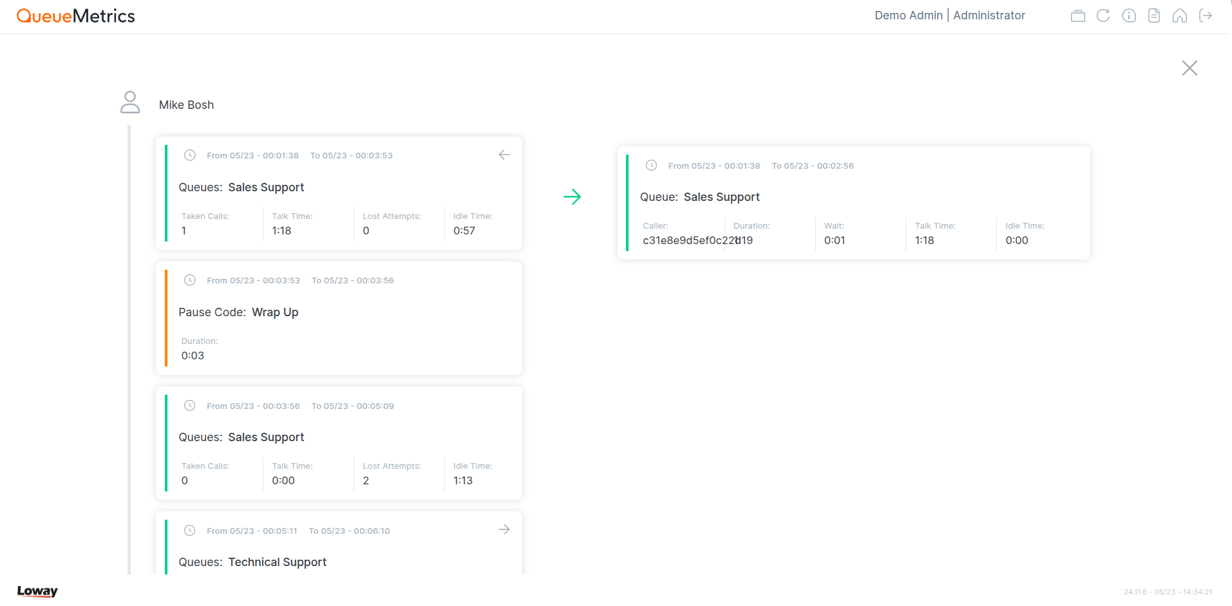The image size is (1232, 606).
Task: Select Demo Admin in the top bar
Action: click(908, 15)
